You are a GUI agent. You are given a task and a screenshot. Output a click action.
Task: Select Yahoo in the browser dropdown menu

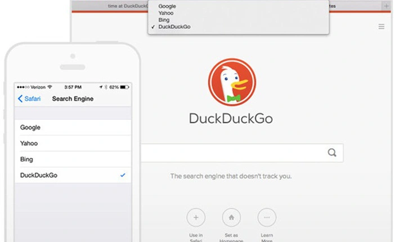166,13
